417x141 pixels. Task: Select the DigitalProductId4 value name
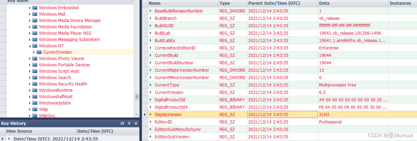tap(171, 107)
